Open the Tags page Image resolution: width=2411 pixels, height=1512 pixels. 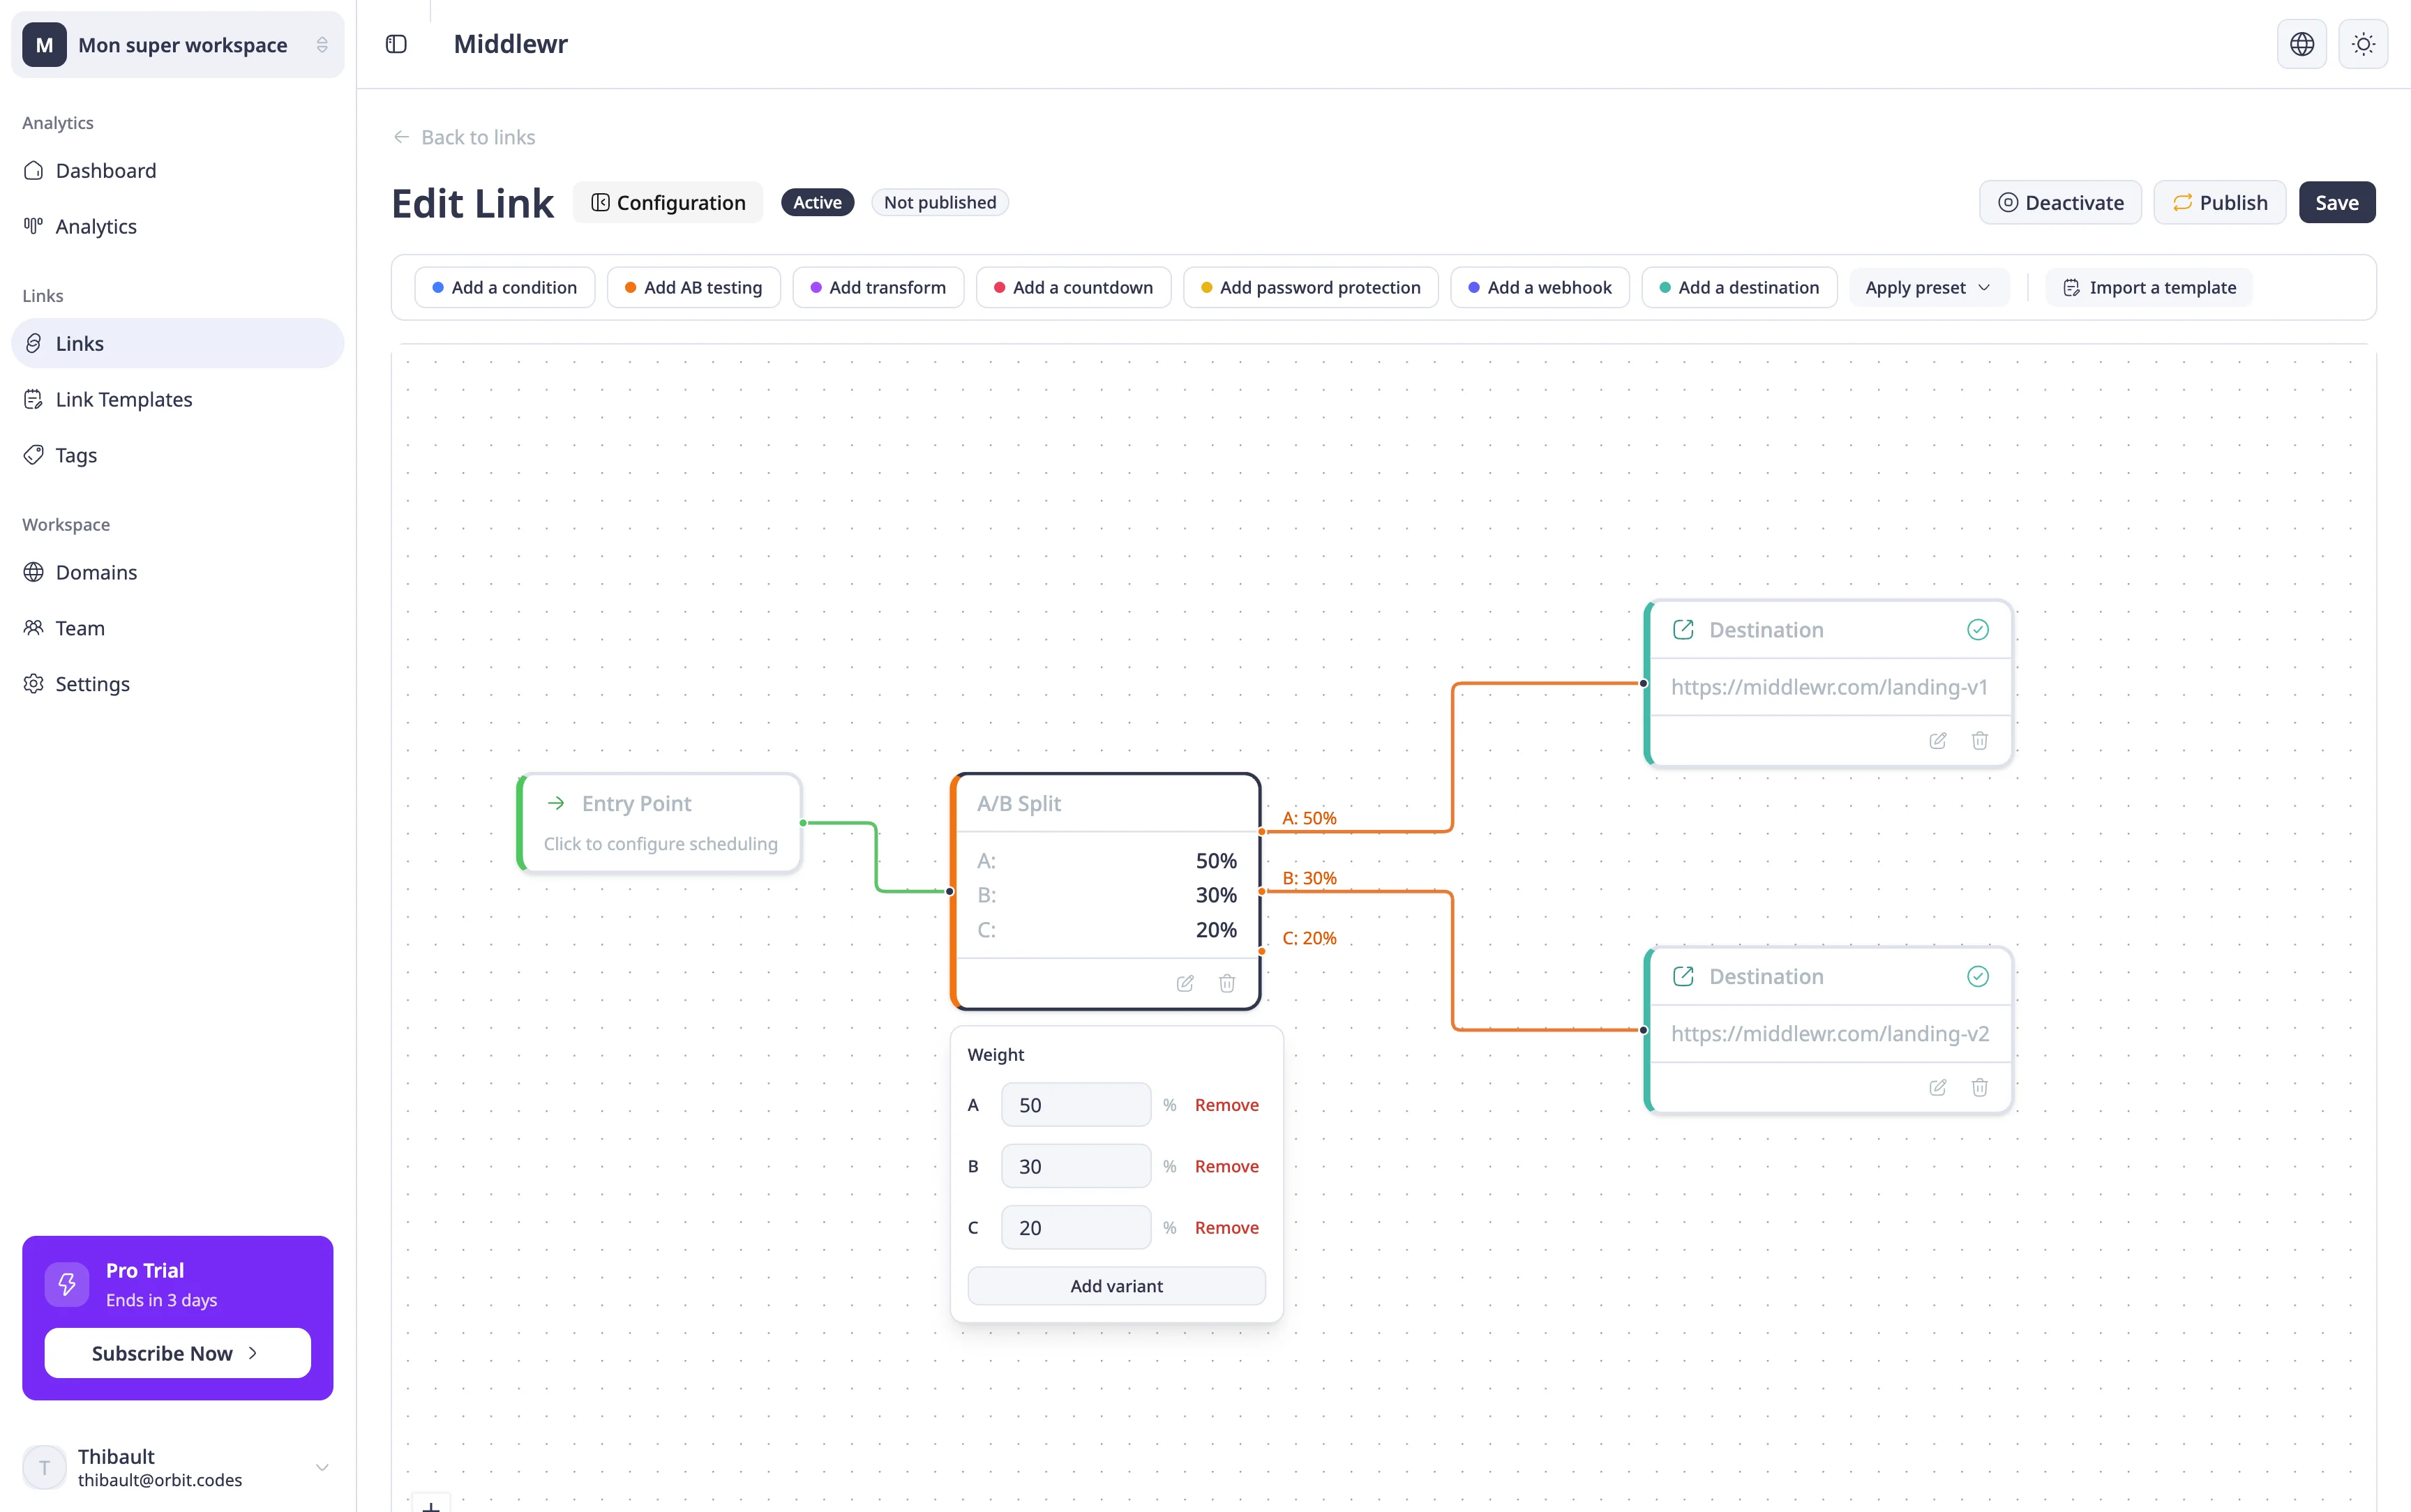point(178,455)
